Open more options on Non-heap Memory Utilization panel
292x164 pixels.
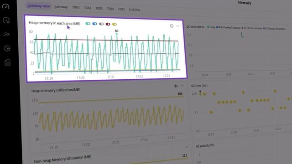pyautogui.click(x=187, y=147)
